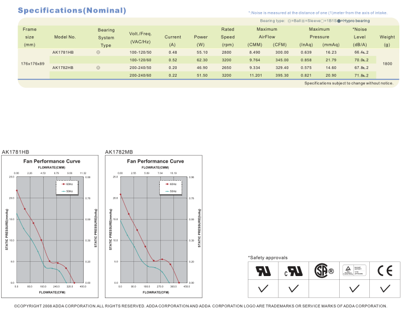The image size is (401, 310).
Task: Click current value 0.52
Action: tap(173, 60)
